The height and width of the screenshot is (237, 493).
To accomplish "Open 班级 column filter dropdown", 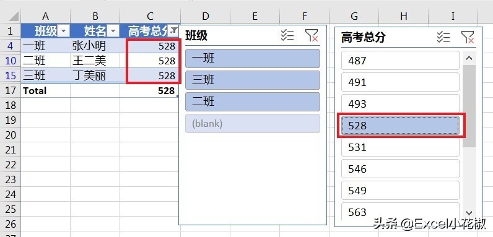I will pos(64,31).
